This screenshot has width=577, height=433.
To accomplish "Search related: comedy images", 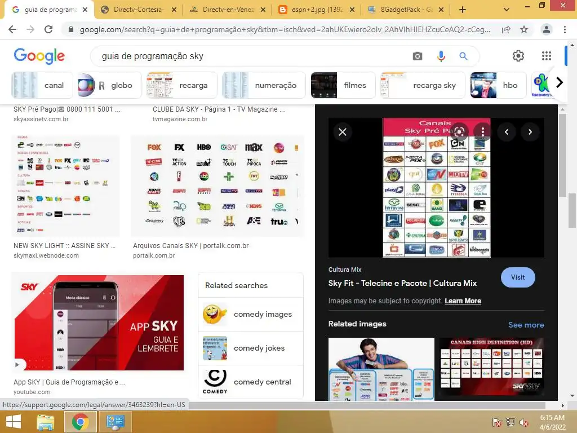I will click(x=251, y=315).
